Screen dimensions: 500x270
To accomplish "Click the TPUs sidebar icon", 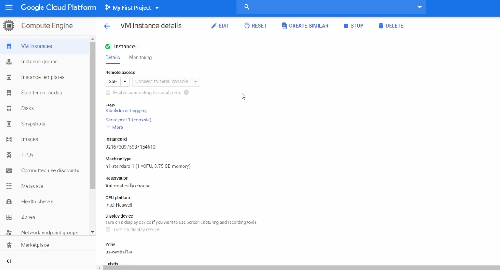I will 9,155.
